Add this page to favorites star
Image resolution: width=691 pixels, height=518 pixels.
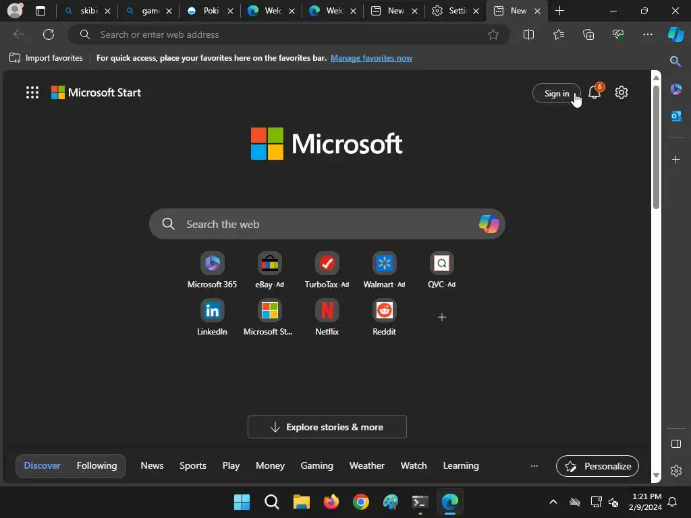pyautogui.click(x=493, y=34)
